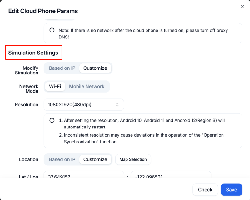Set Modify Simulation to Based on IP

point(62,68)
